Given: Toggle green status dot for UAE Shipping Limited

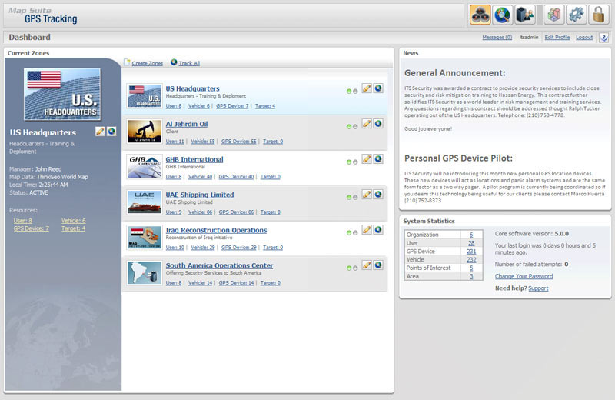Looking at the screenshot, I should point(349,197).
